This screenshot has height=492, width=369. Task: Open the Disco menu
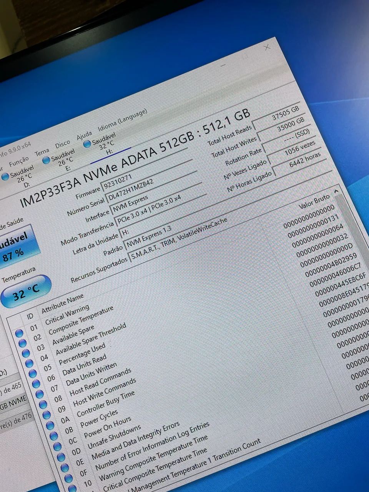pos(63,145)
